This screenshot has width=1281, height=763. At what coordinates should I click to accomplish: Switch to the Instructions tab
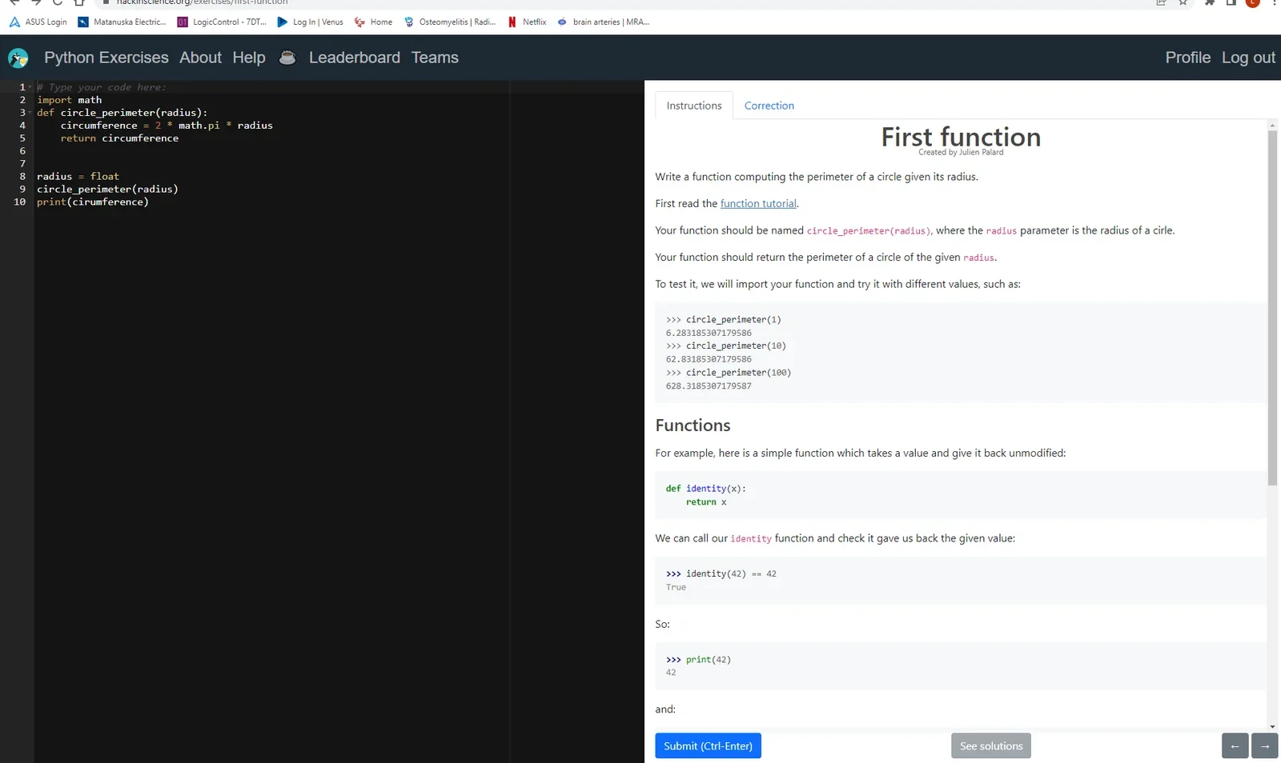694,106
